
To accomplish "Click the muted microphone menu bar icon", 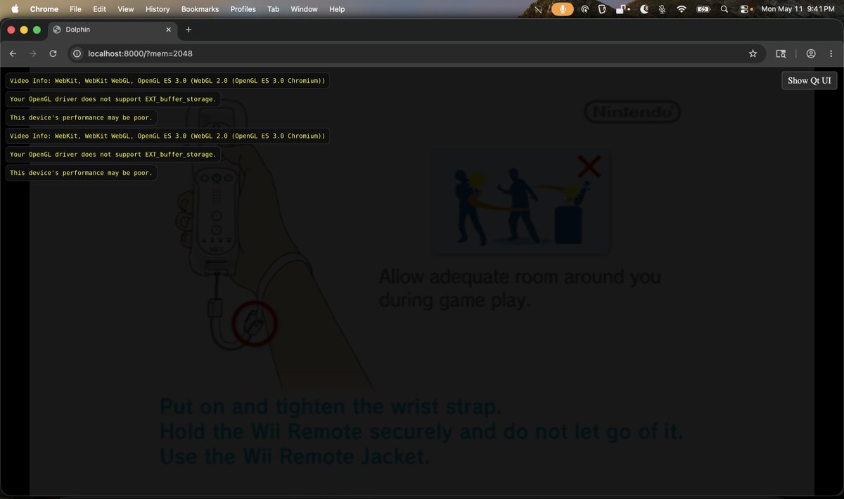I will [x=662, y=9].
